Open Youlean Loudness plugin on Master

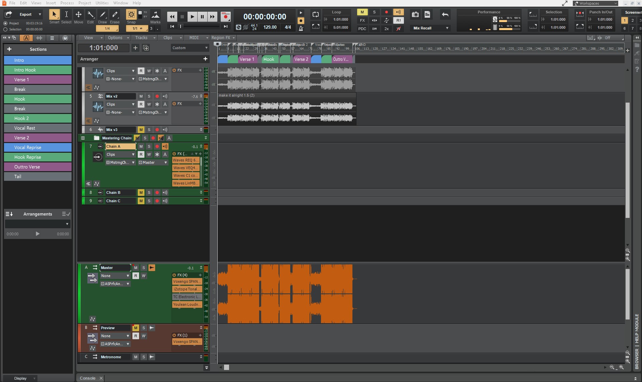coord(187,304)
